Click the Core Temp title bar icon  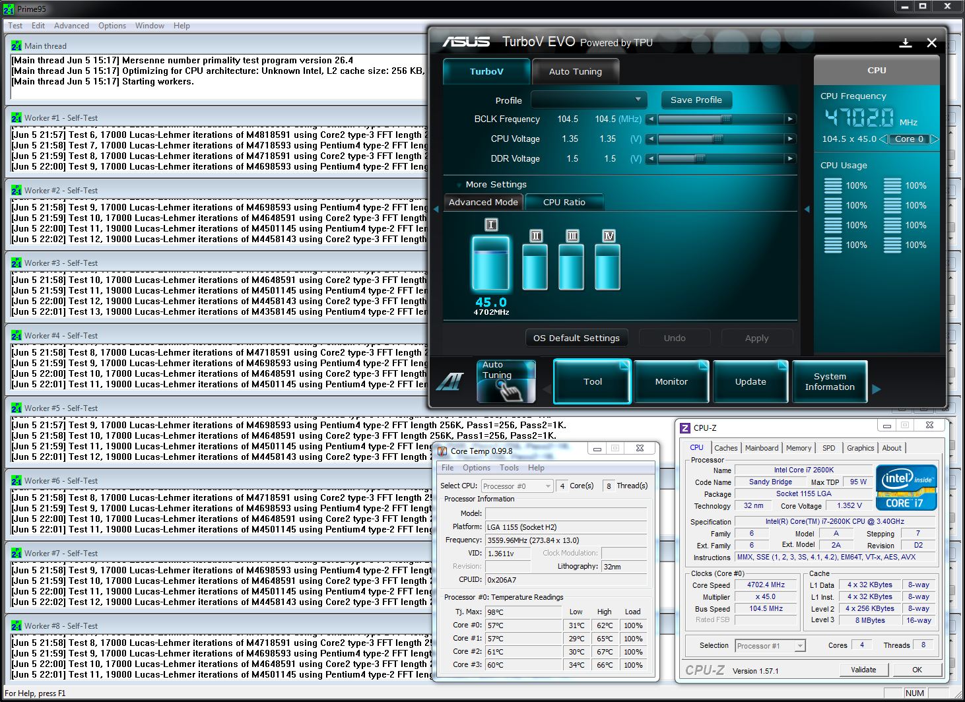(442, 451)
